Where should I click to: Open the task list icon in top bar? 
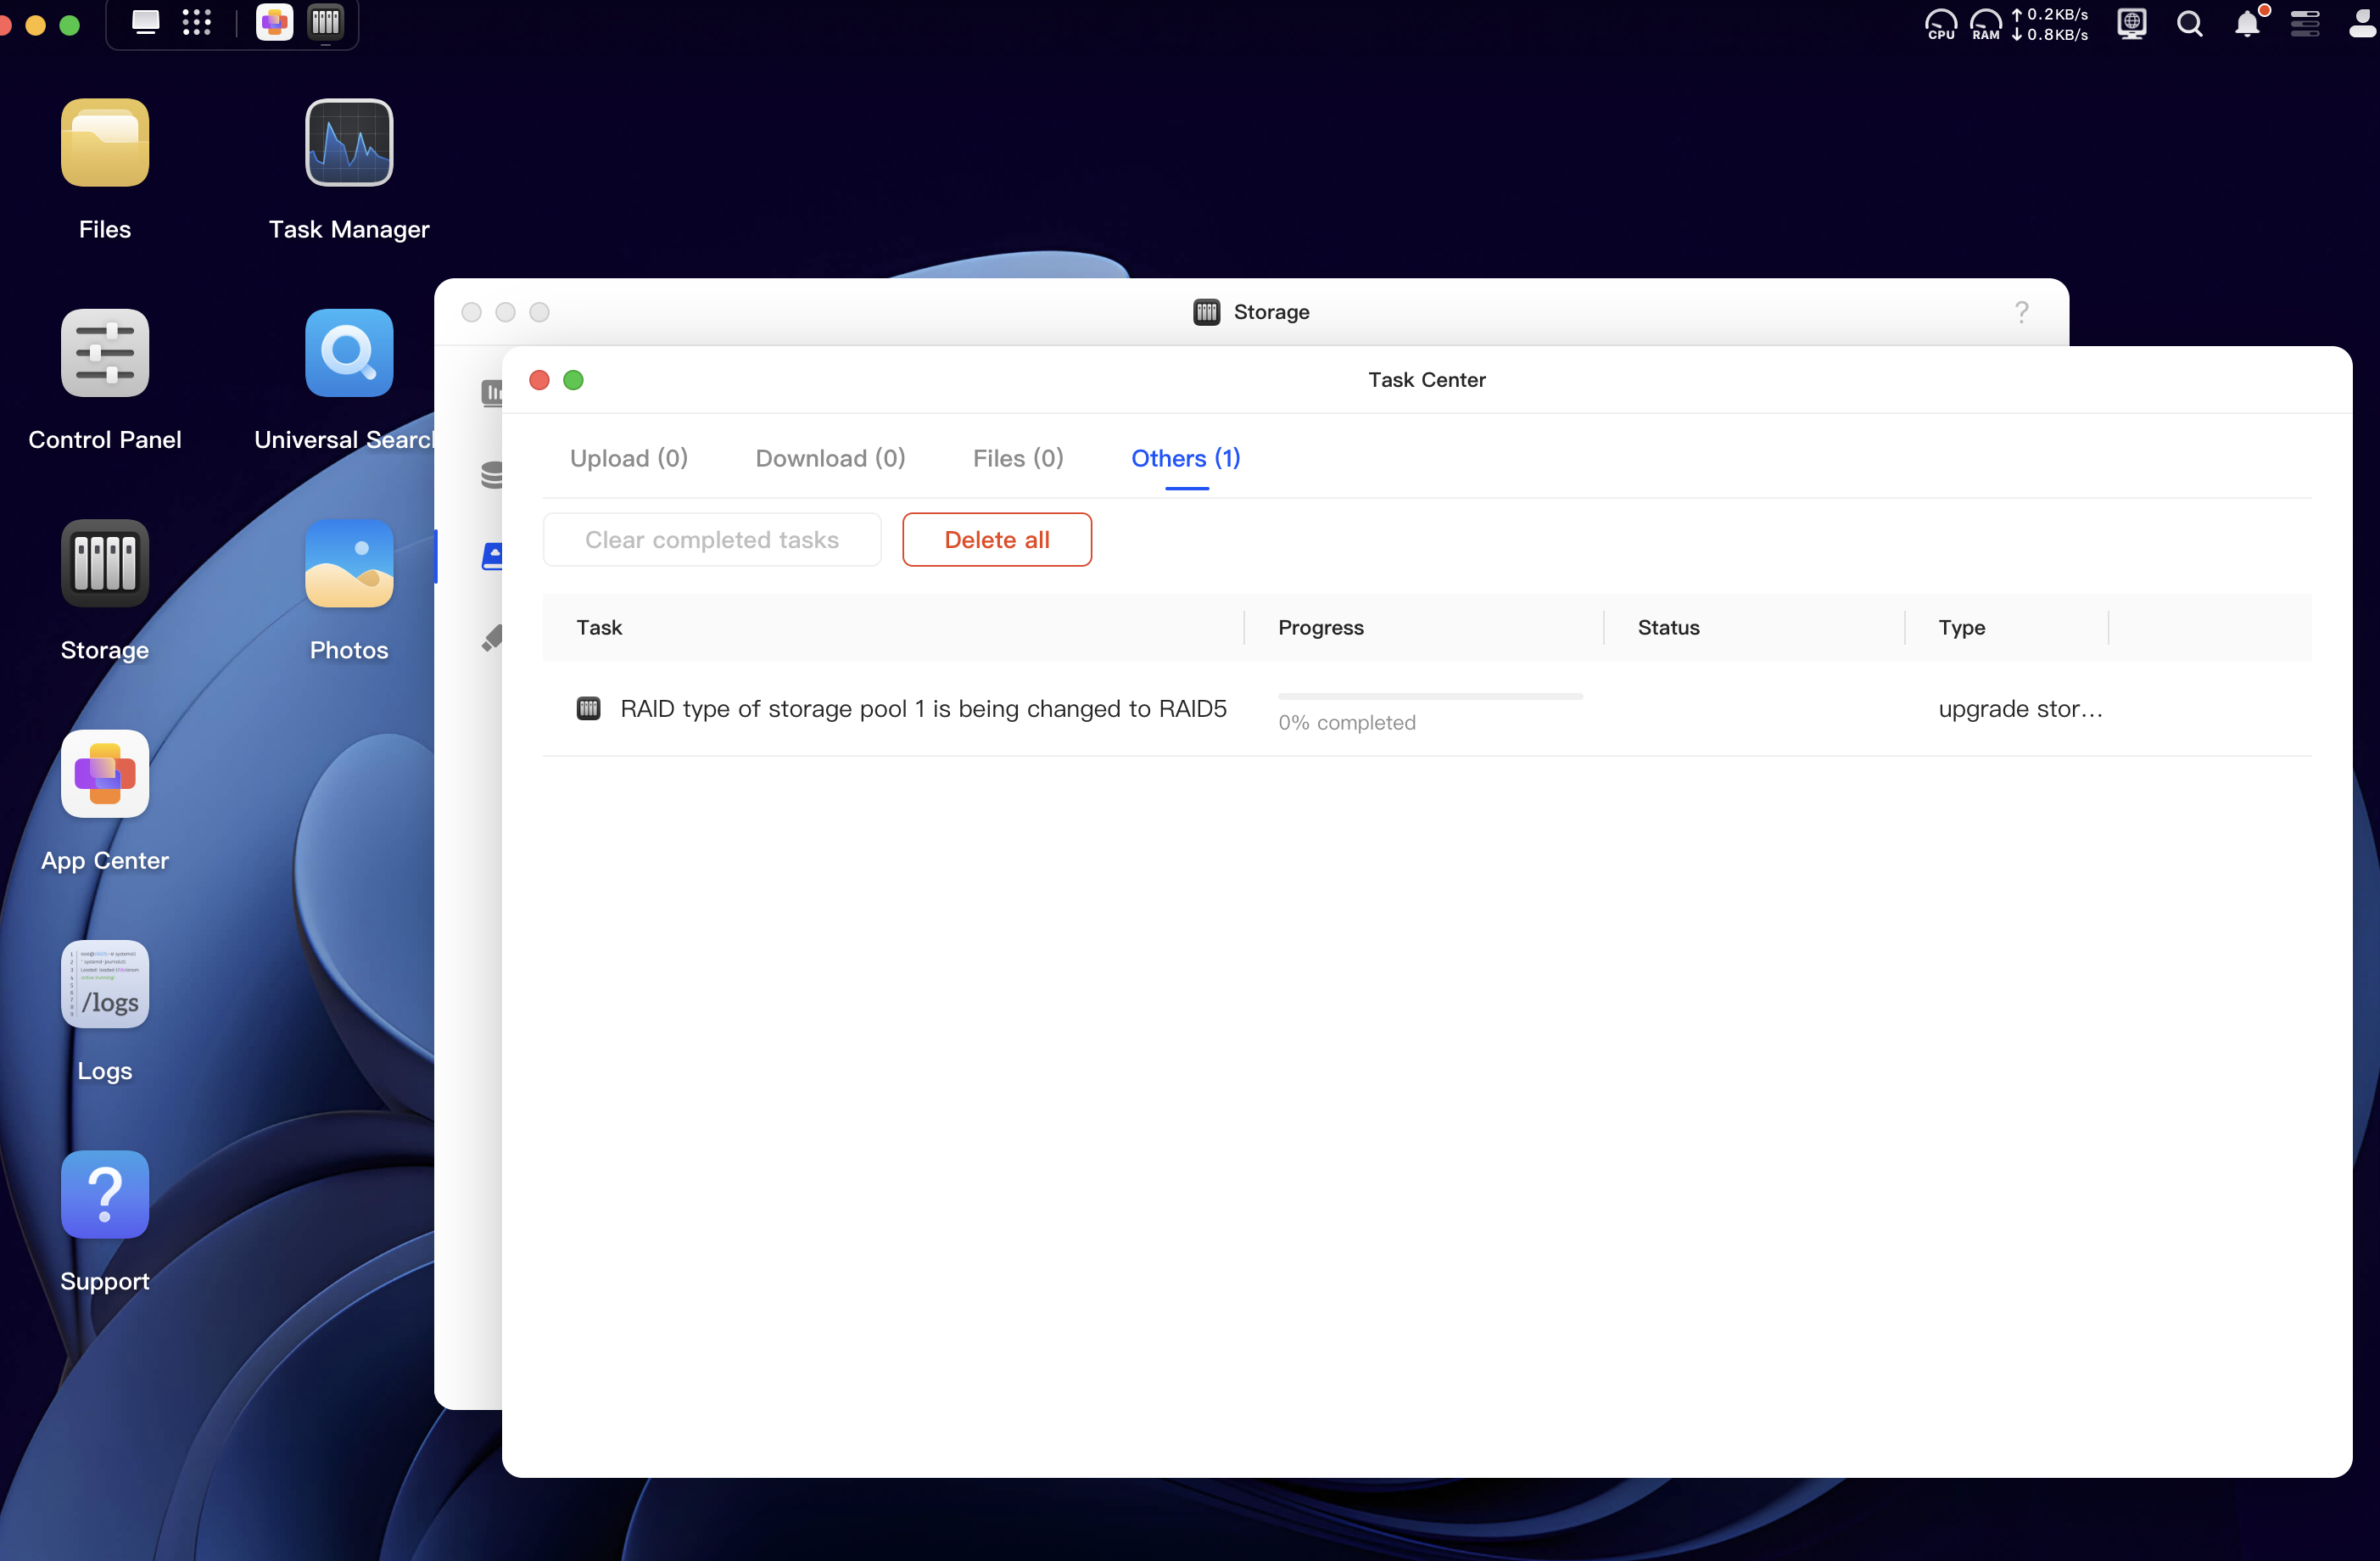(2305, 24)
